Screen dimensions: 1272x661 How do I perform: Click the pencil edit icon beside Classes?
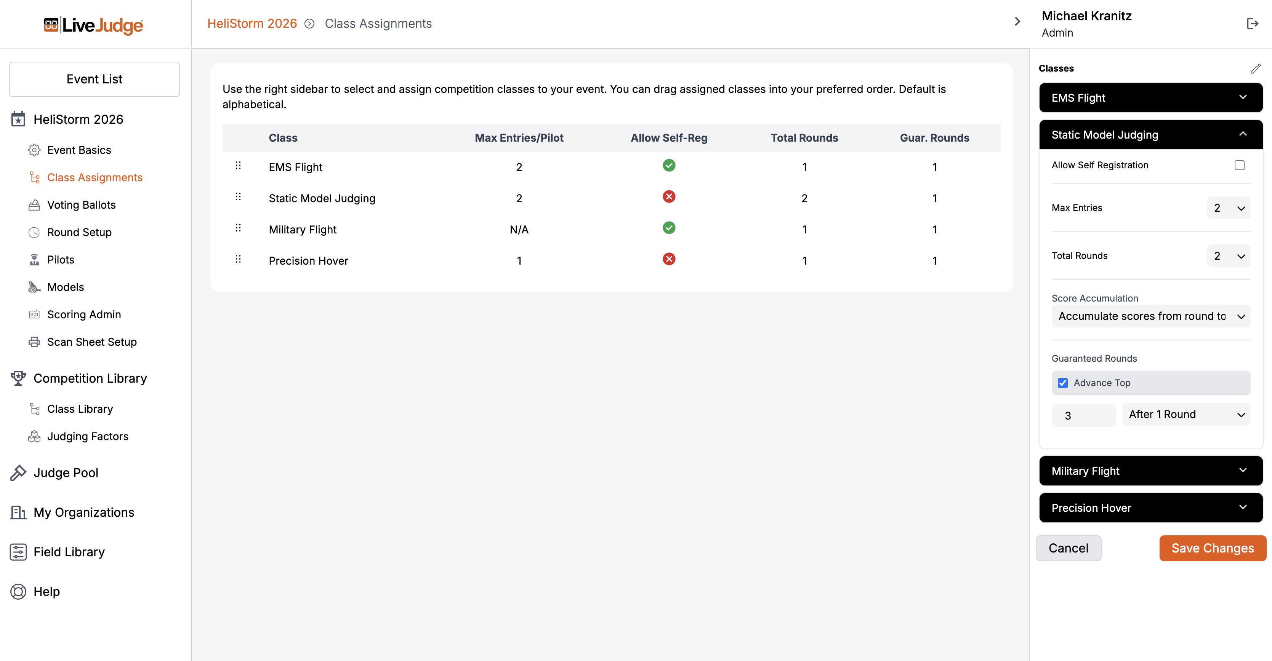(1255, 69)
